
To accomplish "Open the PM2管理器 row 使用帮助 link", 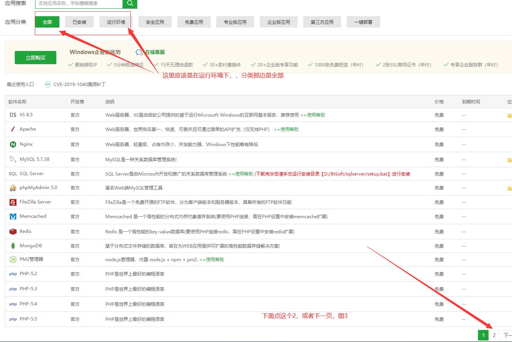I will tap(212, 260).
